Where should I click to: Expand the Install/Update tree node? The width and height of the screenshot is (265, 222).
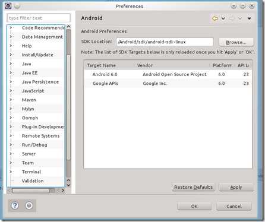(x=11, y=55)
